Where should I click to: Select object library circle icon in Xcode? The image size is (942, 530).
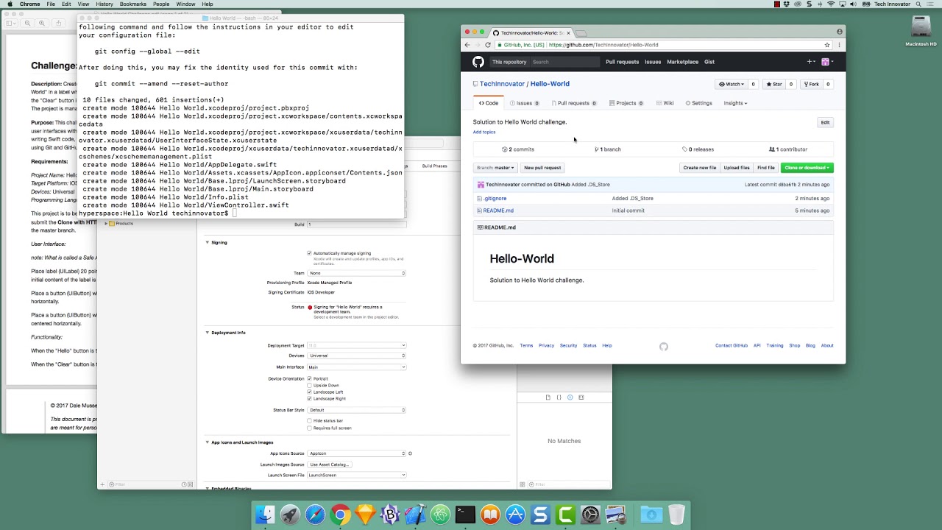tap(570, 397)
